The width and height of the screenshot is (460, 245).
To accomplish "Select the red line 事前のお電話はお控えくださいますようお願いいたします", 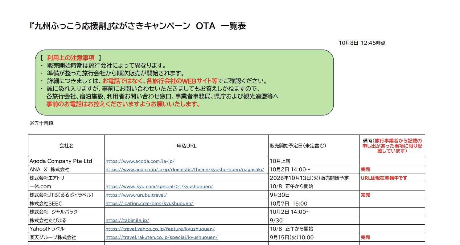I will (x=123, y=104).
